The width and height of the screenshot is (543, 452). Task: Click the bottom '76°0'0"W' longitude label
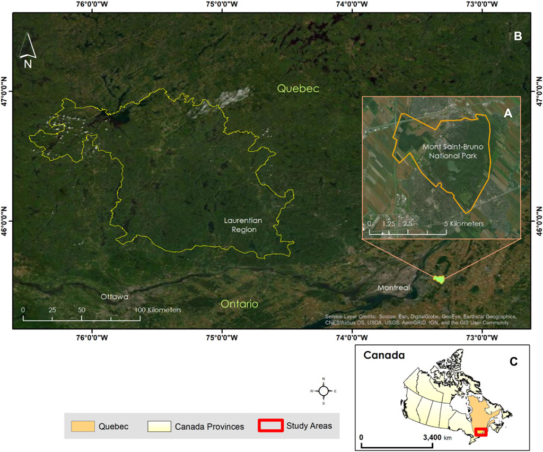click(92, 337)
